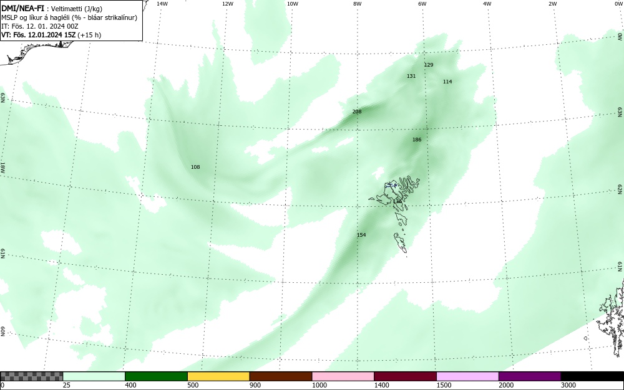Click the 12W longitude label

[x=227, y=4]
